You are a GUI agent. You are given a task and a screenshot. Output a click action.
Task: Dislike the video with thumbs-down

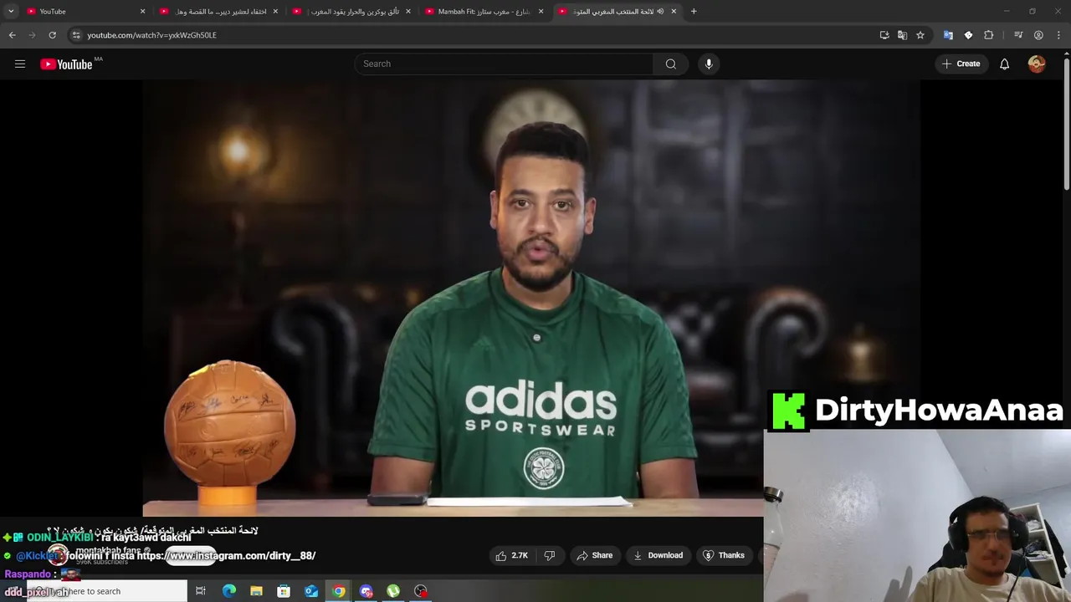pyautogui.click(x=550, y=555)
